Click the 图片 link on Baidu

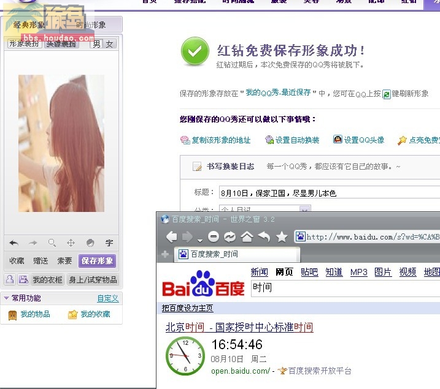point(383,272)
